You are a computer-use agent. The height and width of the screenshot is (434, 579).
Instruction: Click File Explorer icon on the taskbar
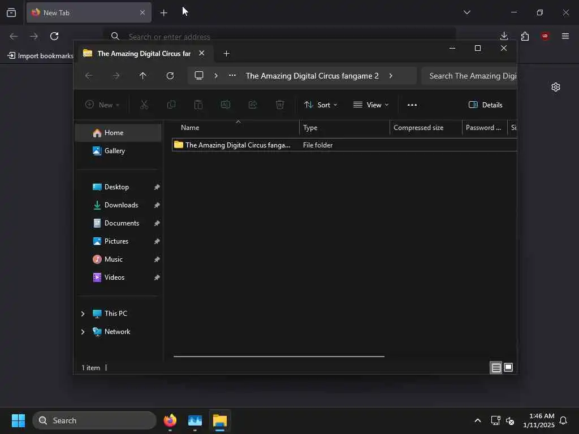[220, 420]
